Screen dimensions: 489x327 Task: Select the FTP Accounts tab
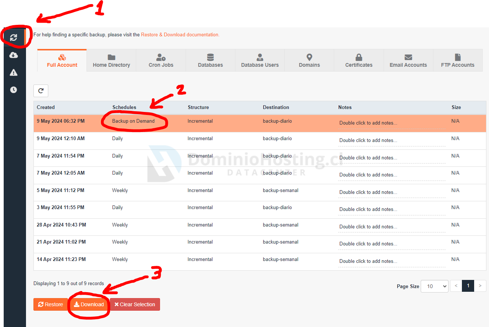coord(457,60)
